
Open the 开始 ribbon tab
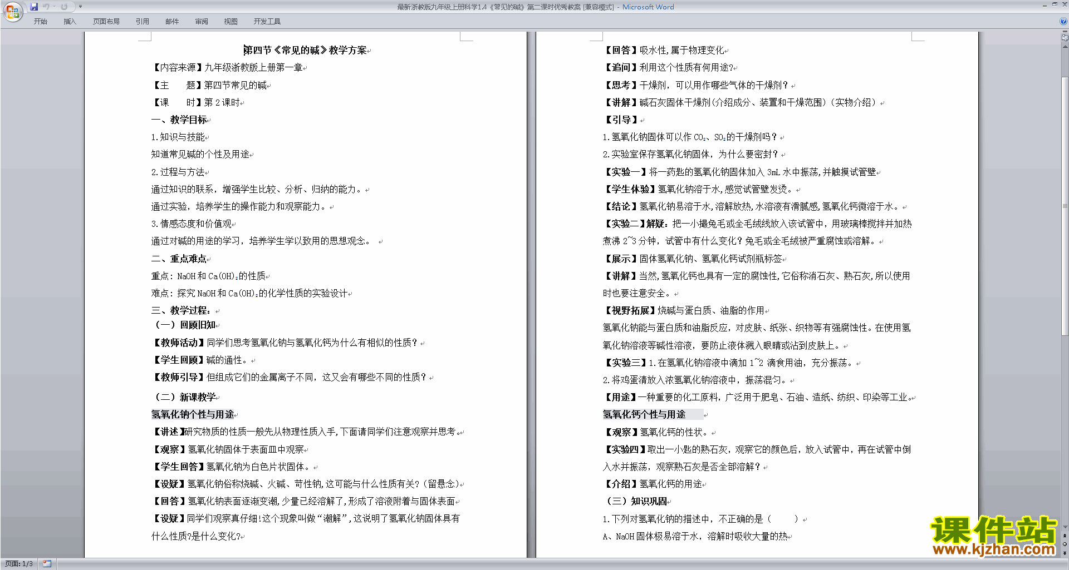point(41,22)
